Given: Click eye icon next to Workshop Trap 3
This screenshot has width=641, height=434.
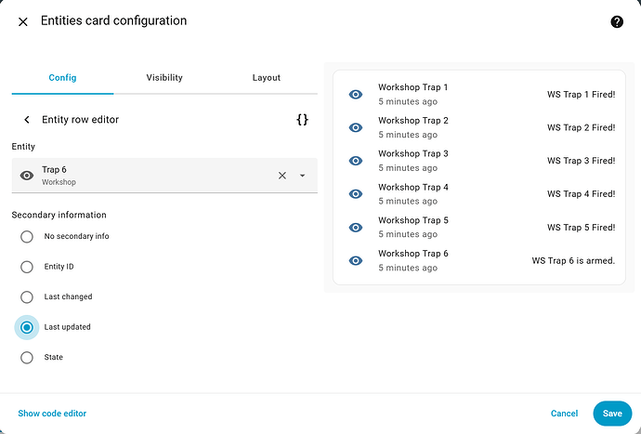Looking at the screenshot, I should pos(355,161).
